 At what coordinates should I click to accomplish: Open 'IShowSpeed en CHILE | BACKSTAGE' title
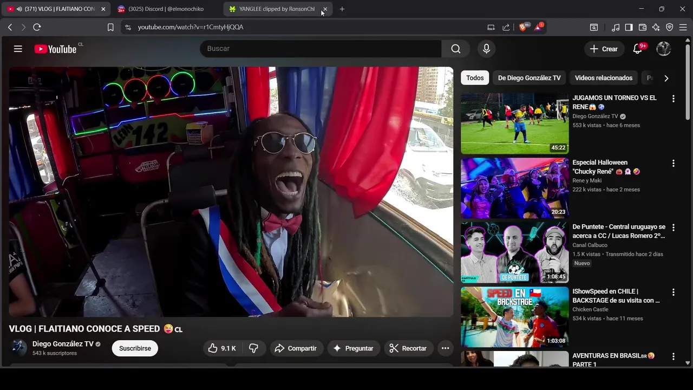click(x=616, y=296)
